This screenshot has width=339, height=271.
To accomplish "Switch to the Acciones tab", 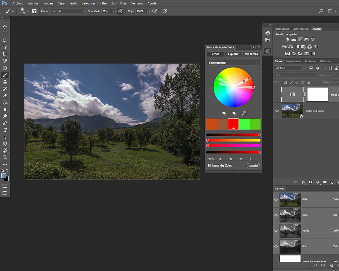I will tap(310, 61).
